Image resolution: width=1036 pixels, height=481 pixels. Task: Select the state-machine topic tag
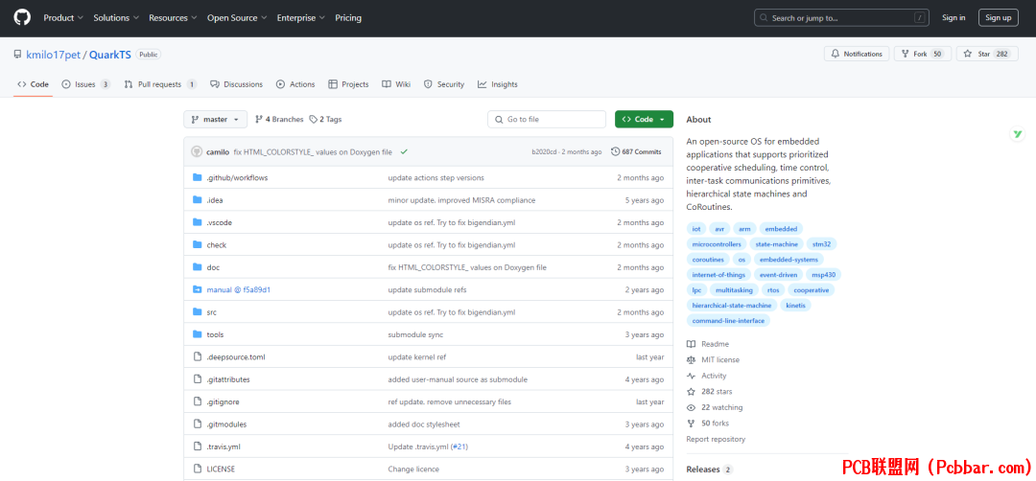[777, 244]
